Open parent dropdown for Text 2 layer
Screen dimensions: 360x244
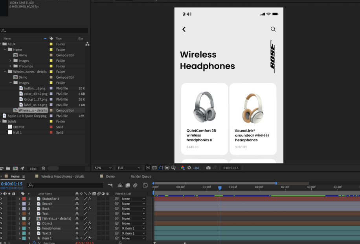(133, 233)
